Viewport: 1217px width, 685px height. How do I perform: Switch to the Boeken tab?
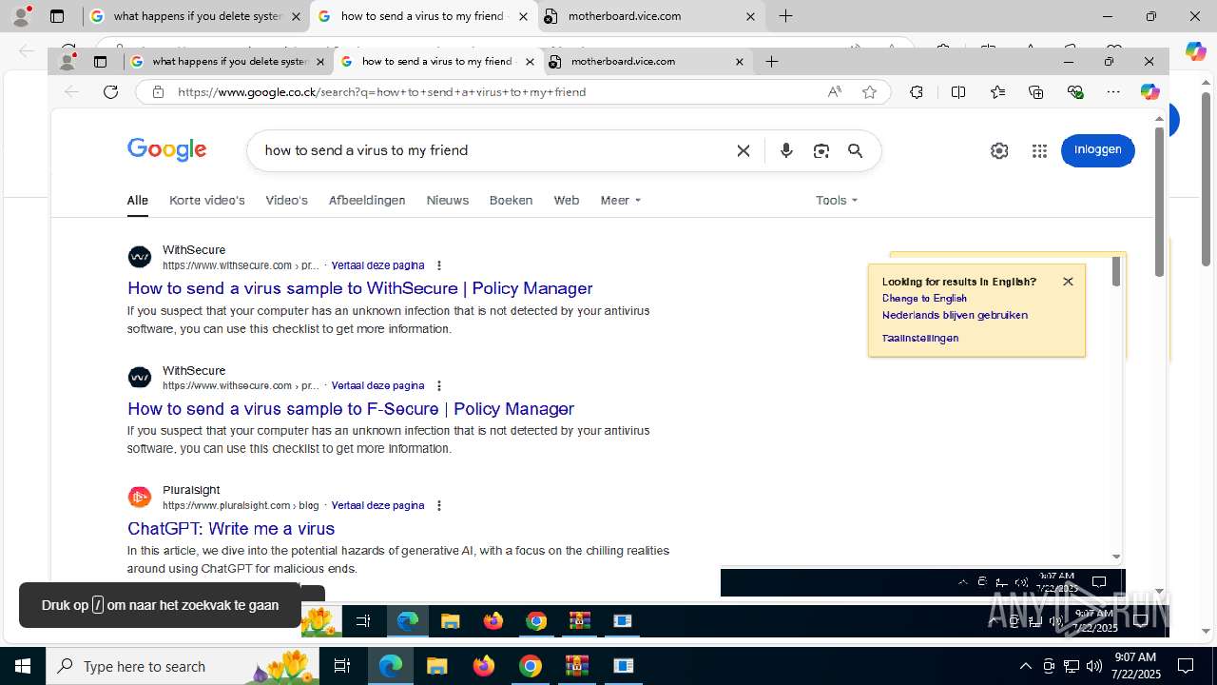pyautogui.click(x=511, y=200)
